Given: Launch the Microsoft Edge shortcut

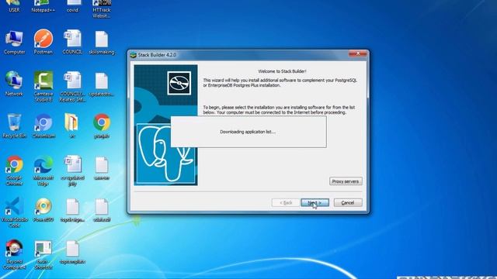Looking at the screenshot, I should [43, 170].
